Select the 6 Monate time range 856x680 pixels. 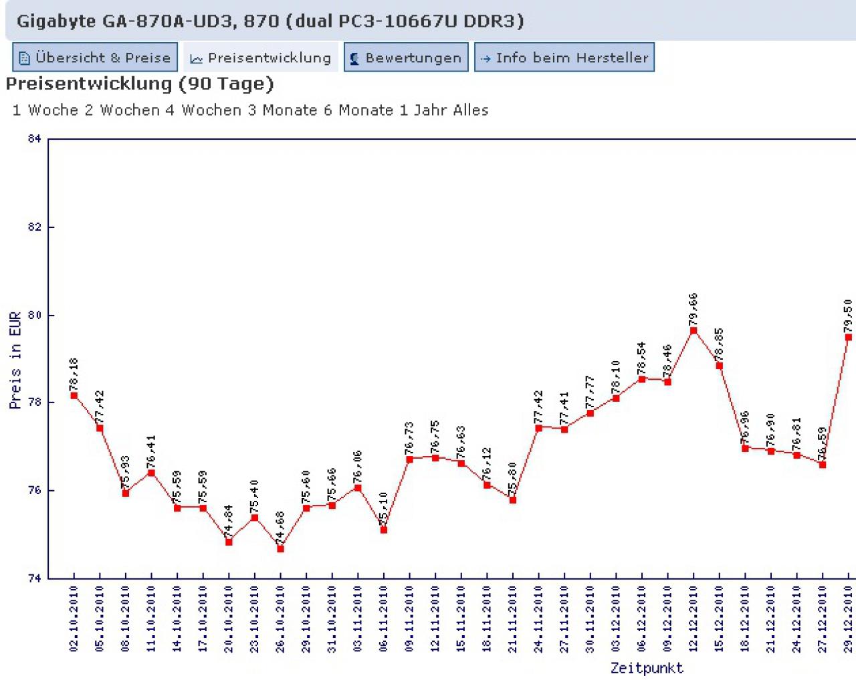coord(359,110)
